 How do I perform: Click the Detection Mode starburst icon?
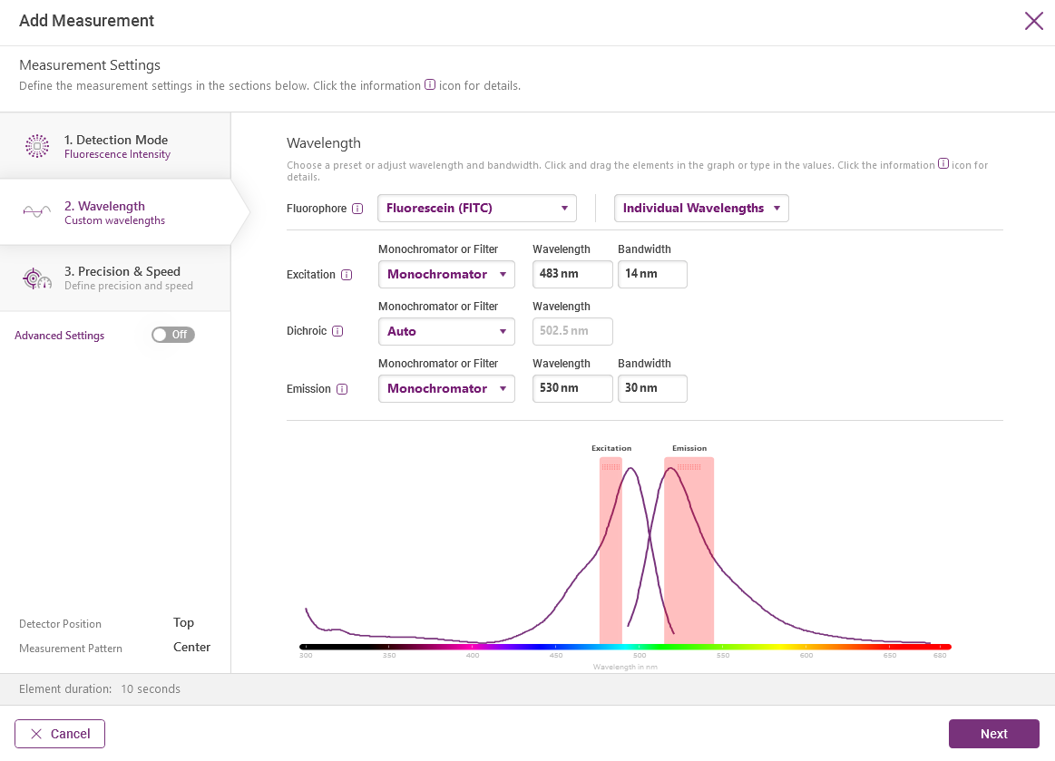coord(37,146)
